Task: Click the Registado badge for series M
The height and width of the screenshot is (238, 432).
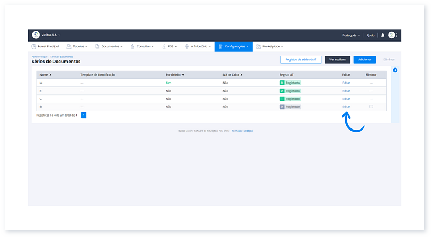Action: (290, 83)
